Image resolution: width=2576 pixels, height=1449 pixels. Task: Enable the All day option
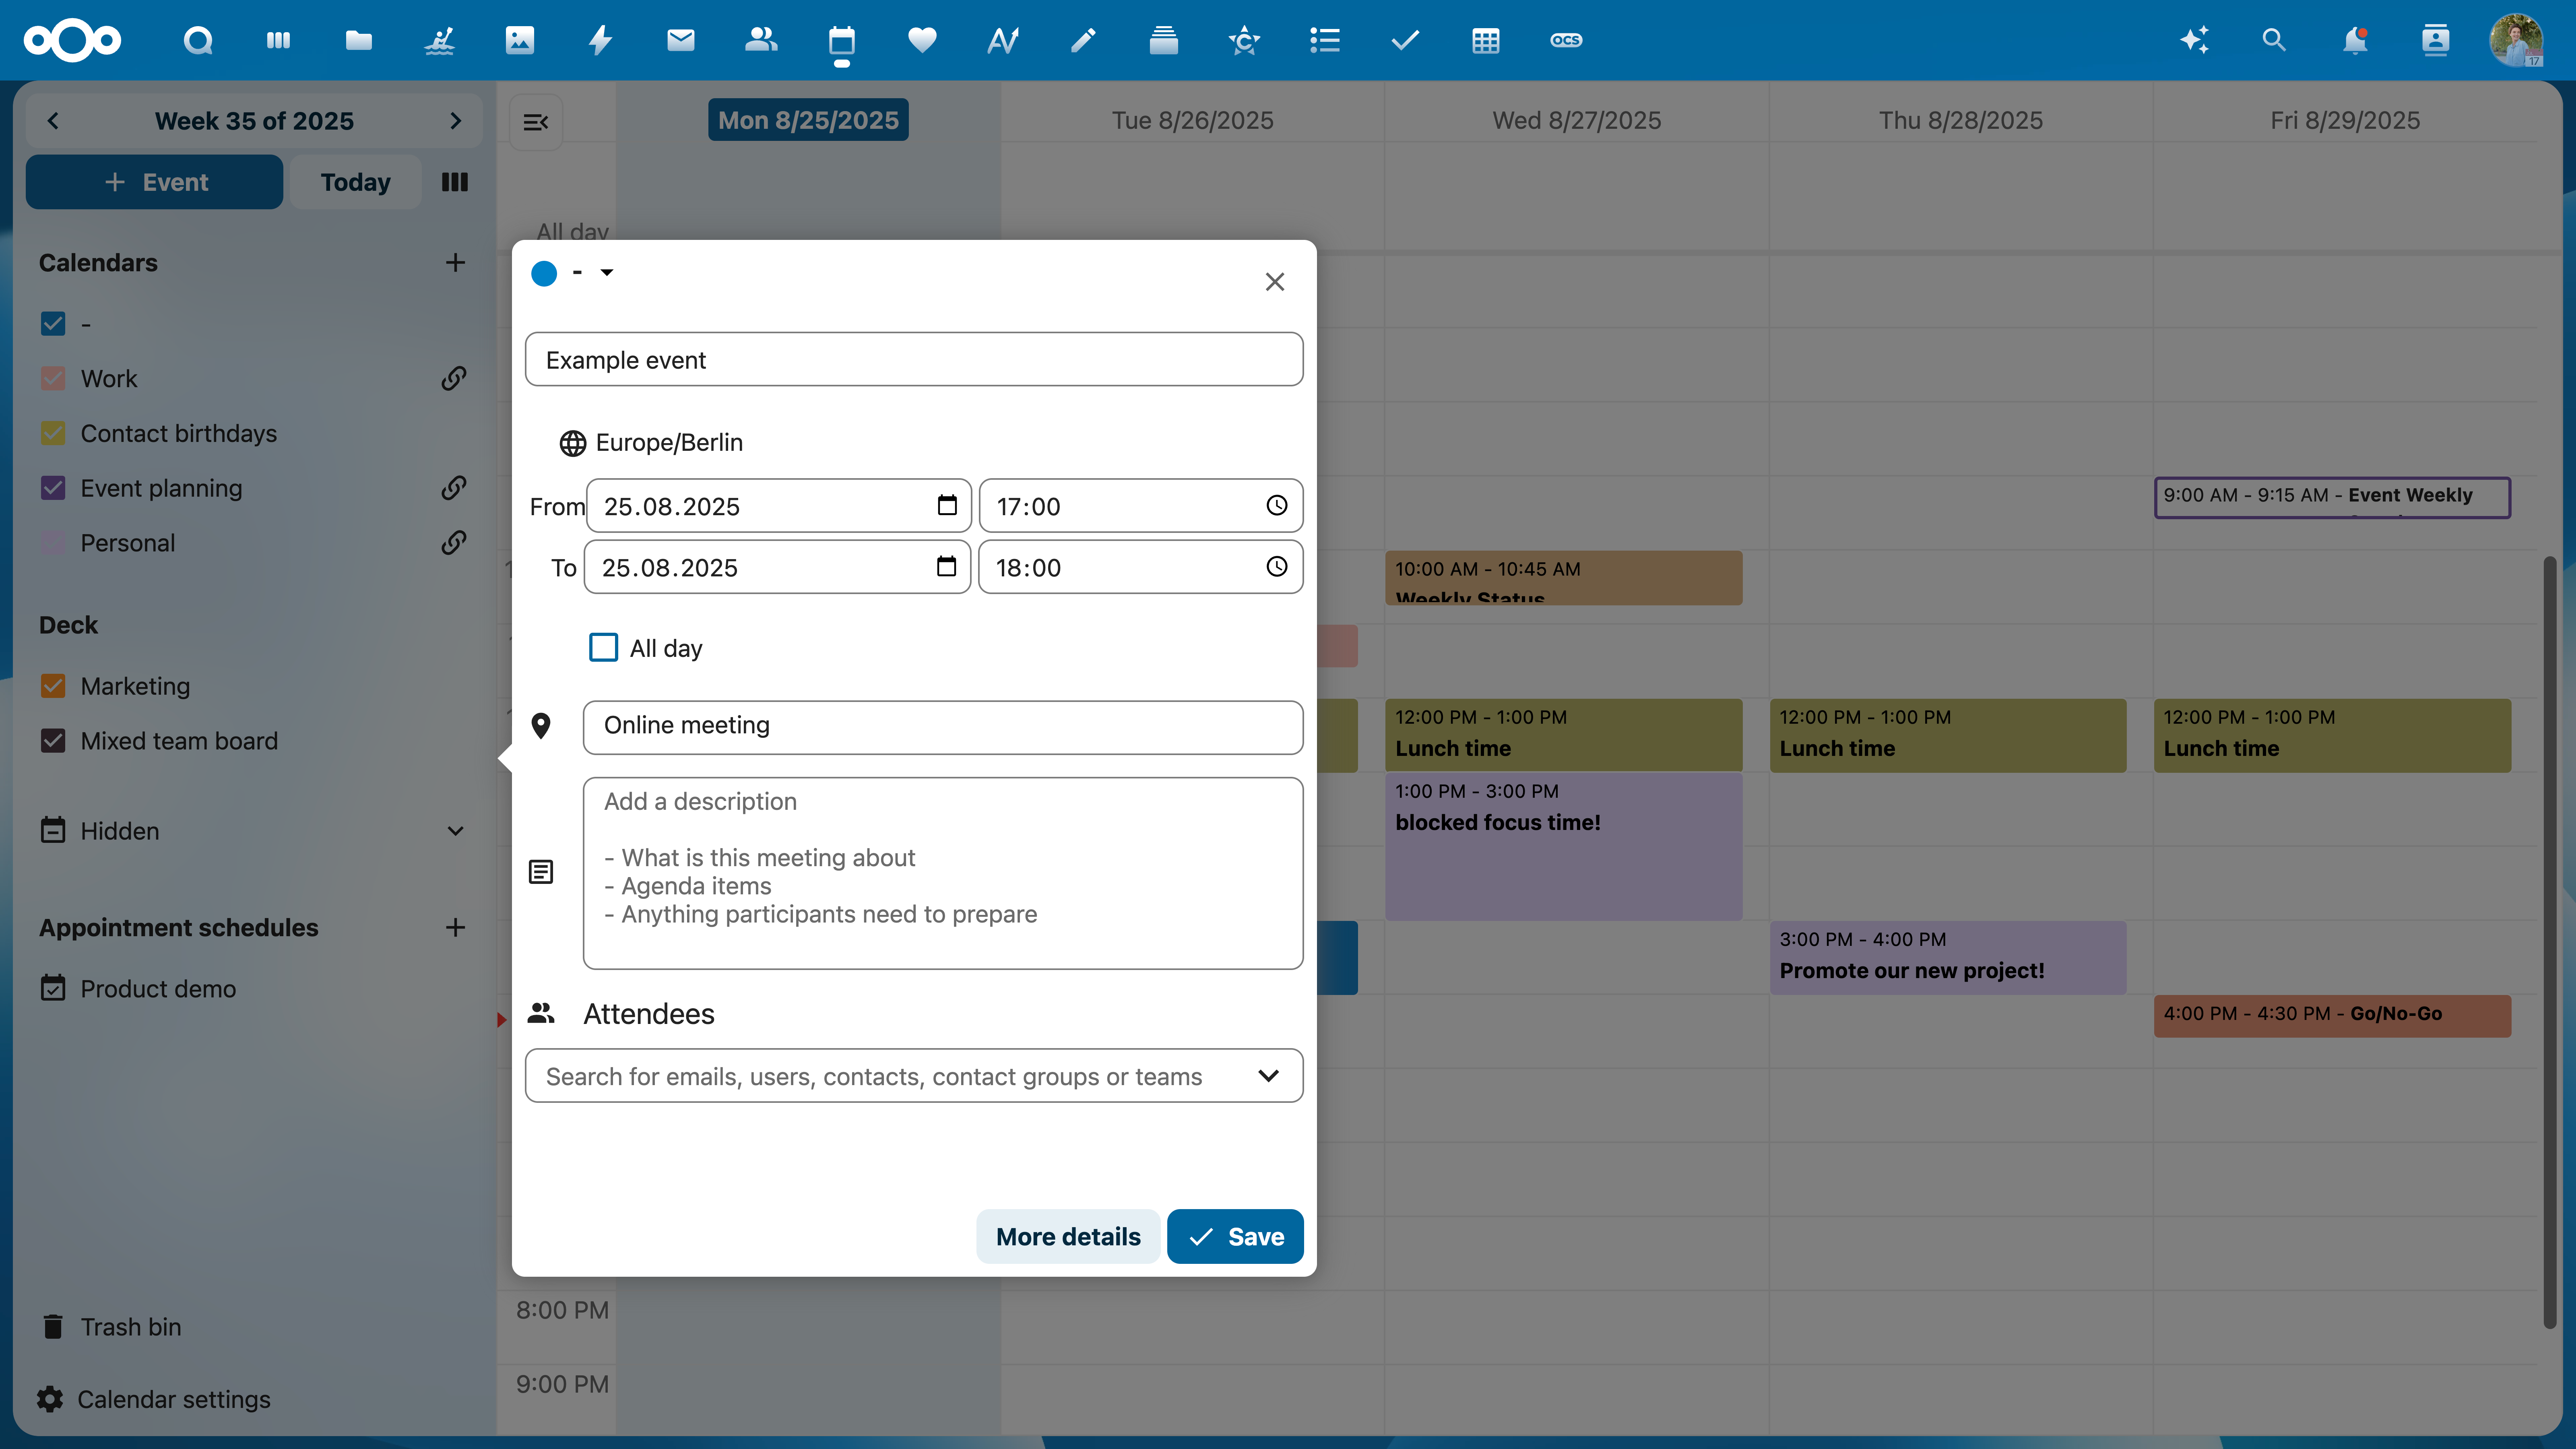click(604, 647)
